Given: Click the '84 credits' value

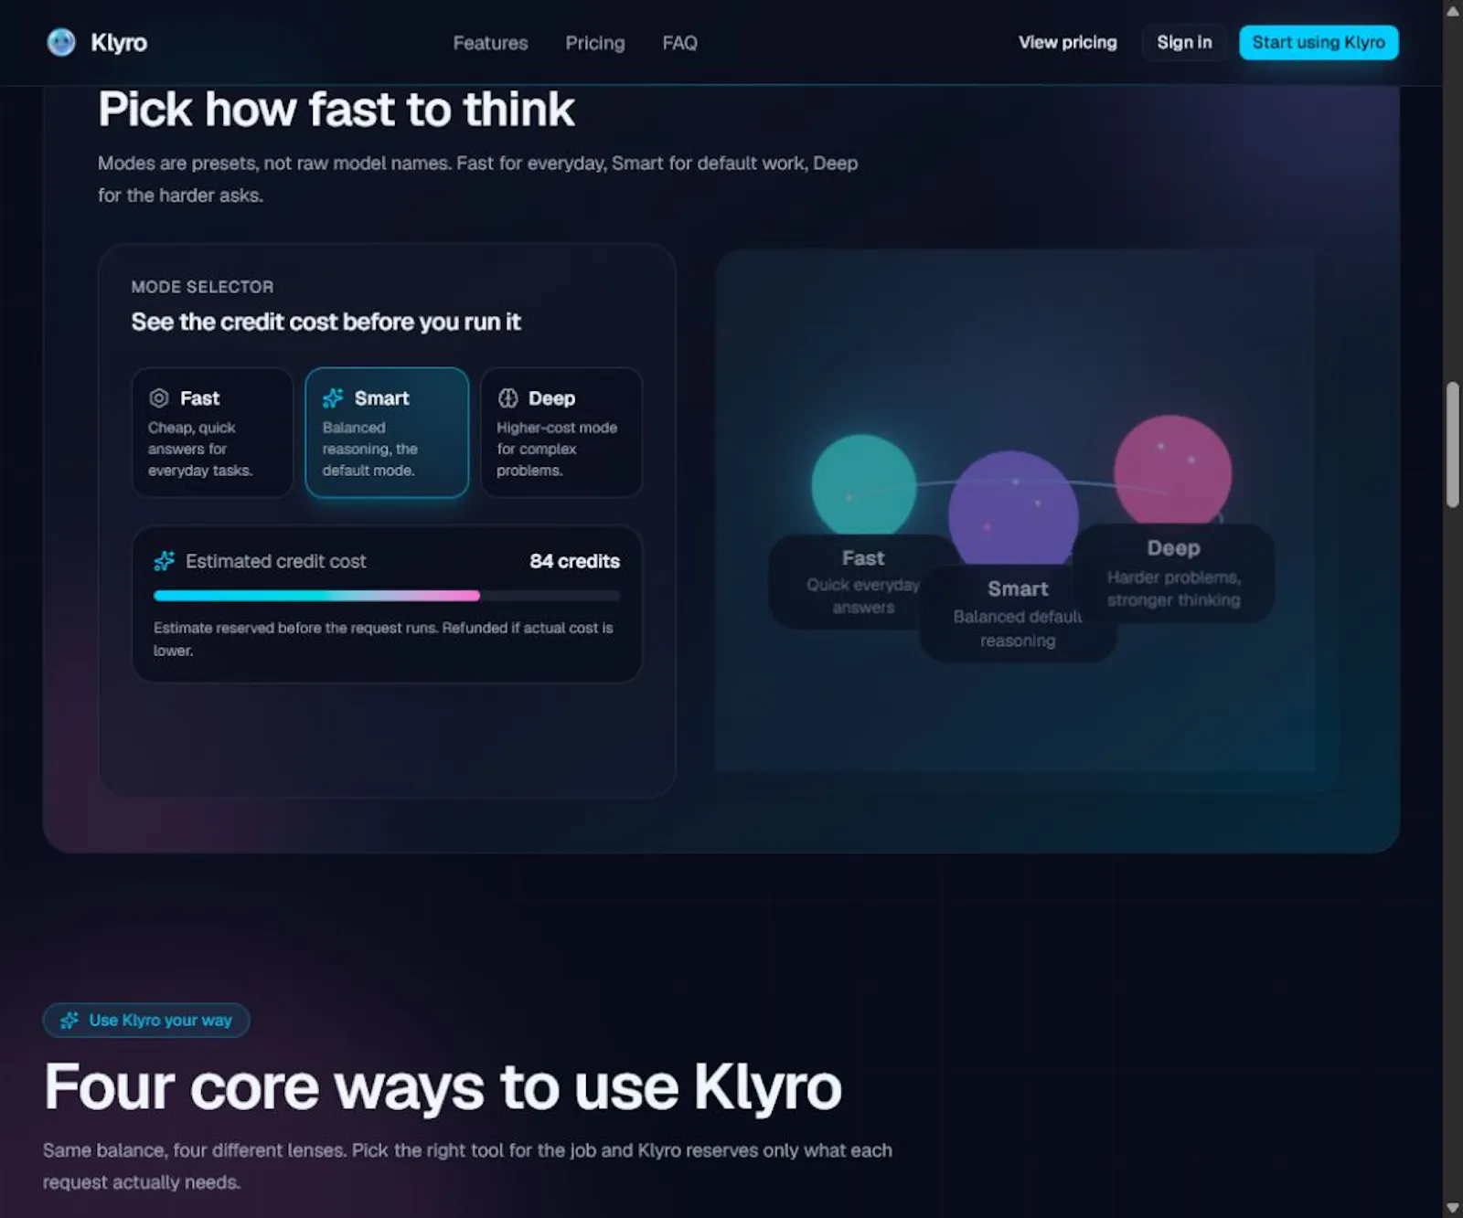Looking at the screenshot, I should [x=574, y=561].
